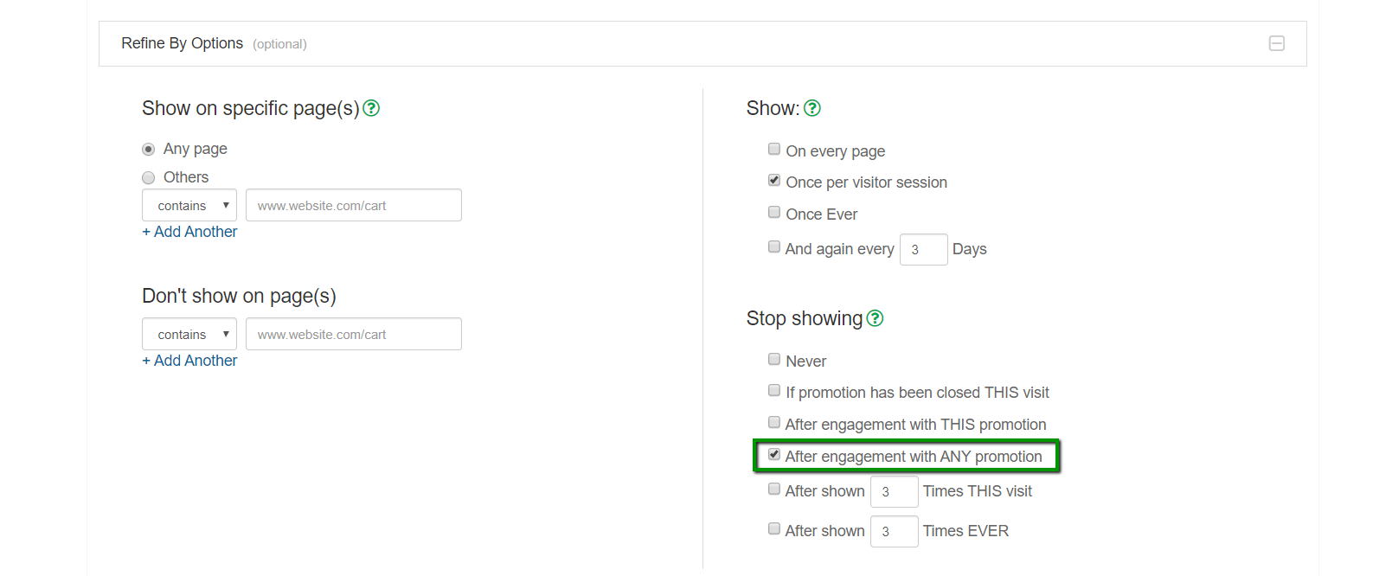Open contains dropdown under Don't show on page(s)
Viewport: 1392px width, 576px height.
point(189,335)
